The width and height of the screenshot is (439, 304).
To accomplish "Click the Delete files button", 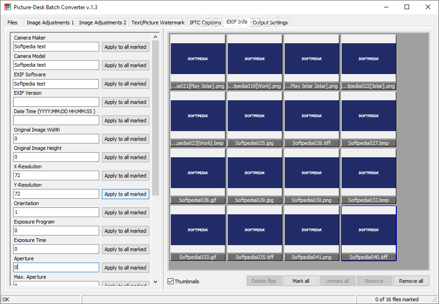I will tap(264, 281).
